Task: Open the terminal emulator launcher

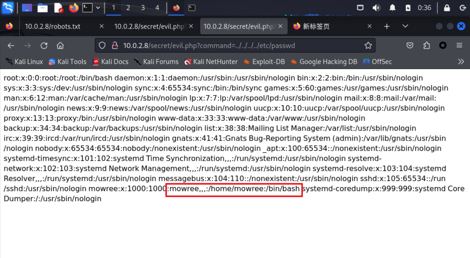Action: [x=88, y=8]
